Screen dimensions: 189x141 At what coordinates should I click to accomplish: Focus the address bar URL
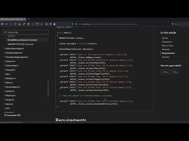coord(107,24)
